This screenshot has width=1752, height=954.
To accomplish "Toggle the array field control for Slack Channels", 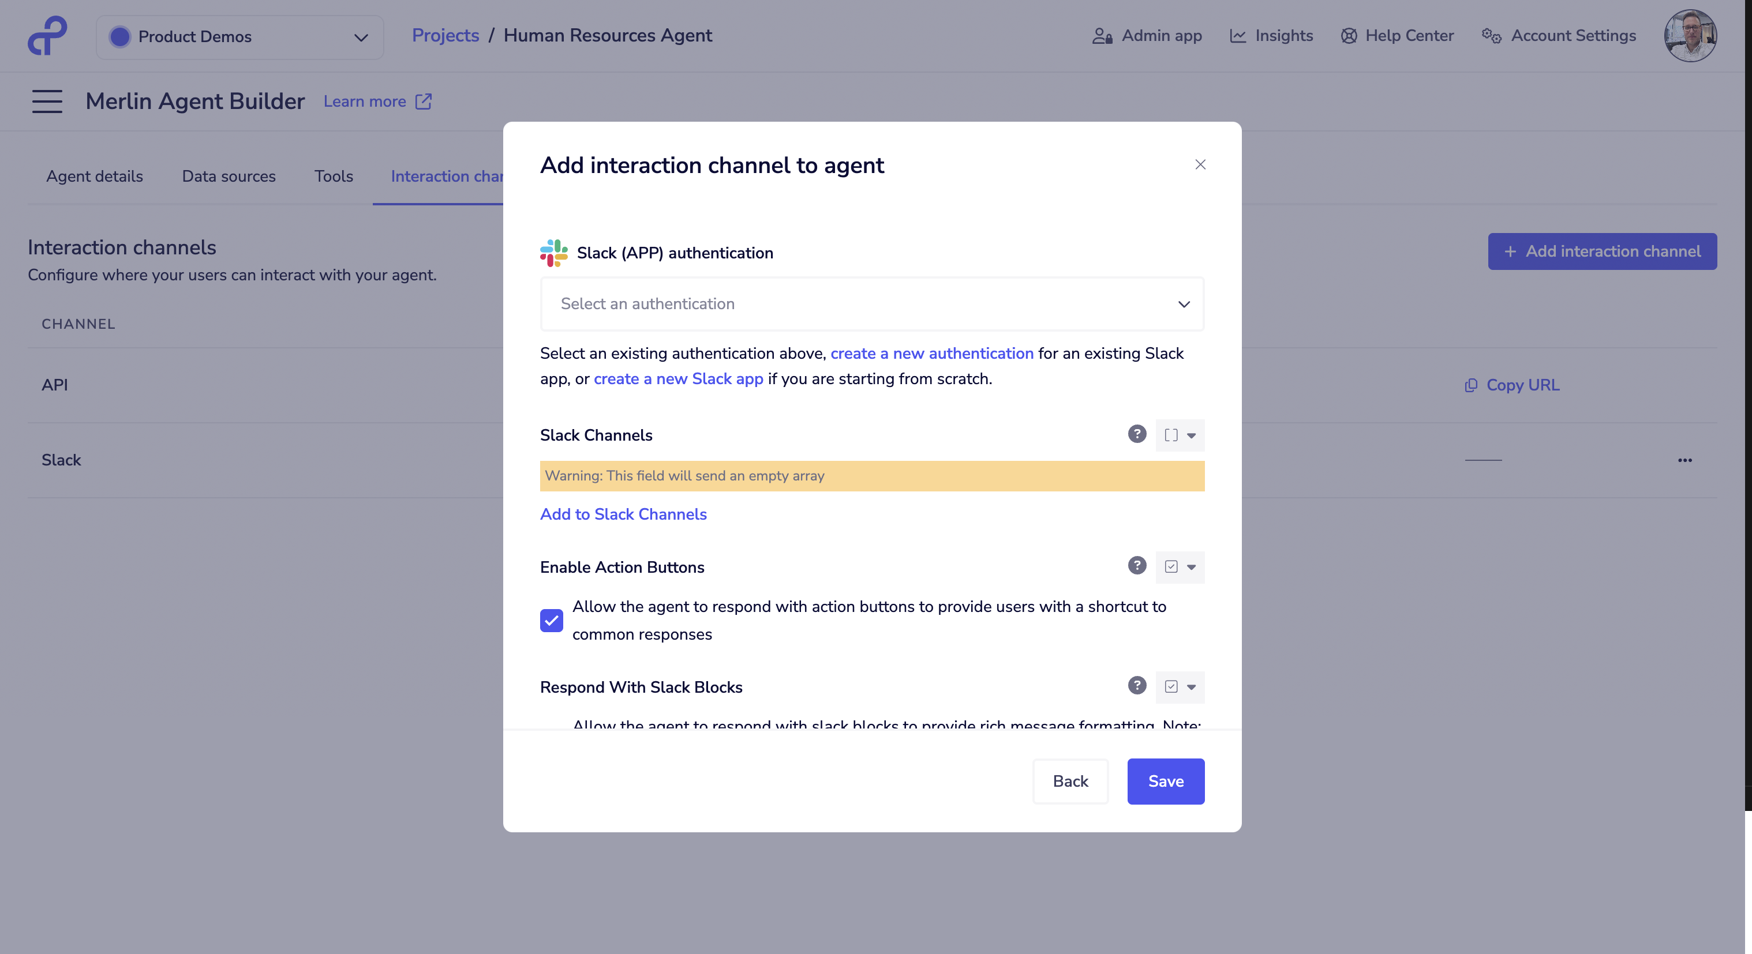I will [x=1173, y=435].
